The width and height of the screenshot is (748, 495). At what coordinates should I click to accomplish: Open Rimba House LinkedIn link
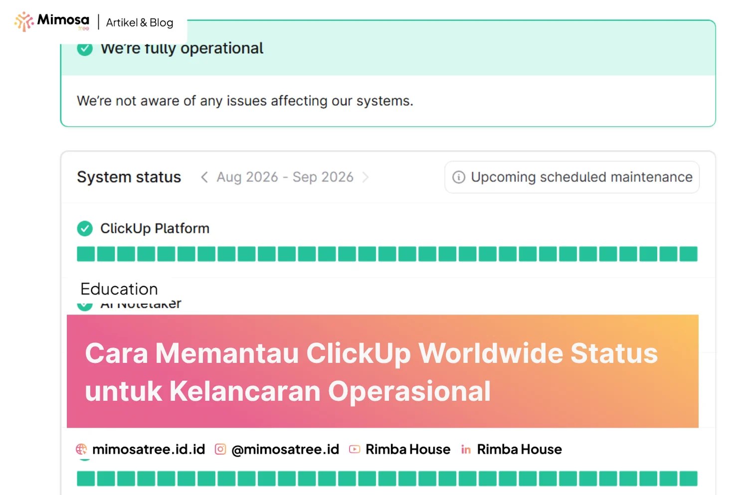[x=519, y=449]
